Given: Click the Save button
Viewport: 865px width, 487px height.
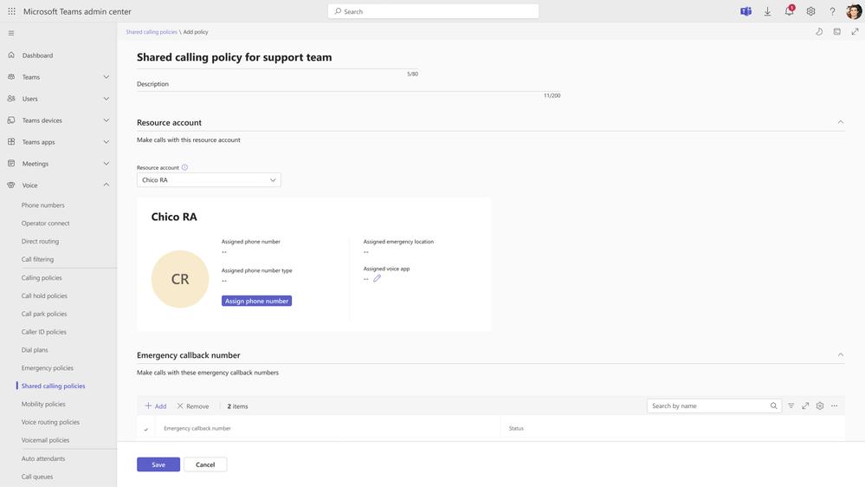Looking at the screenshot, I should coord(158,464).
